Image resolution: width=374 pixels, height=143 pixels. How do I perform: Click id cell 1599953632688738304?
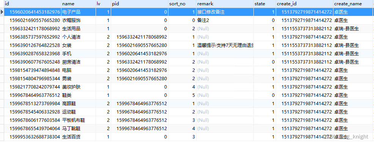click(x=33, y=137)
